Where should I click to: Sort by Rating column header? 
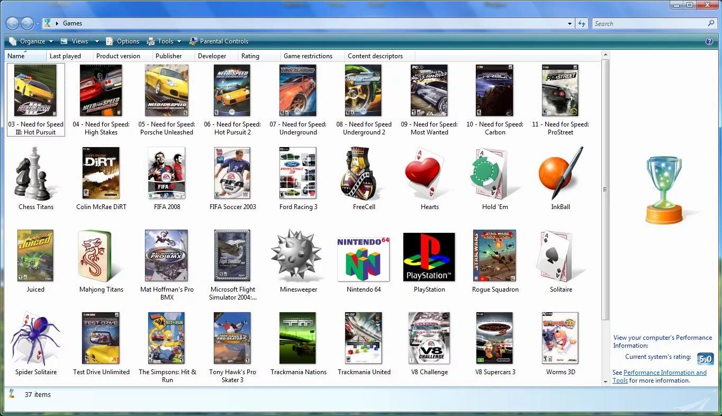[259, 56]
